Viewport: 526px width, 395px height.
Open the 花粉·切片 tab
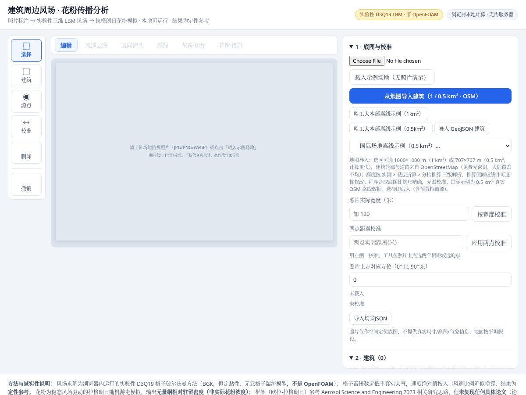click(x=193, y=45)
